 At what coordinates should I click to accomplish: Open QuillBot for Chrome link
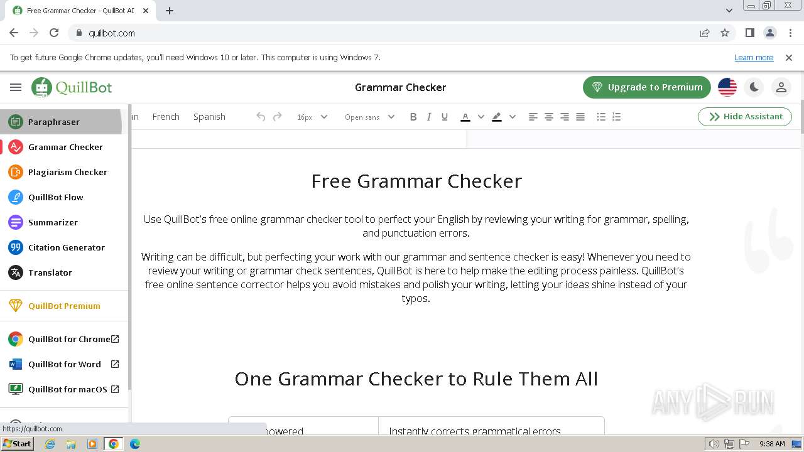pyautogui.click(x=63, y=339)
